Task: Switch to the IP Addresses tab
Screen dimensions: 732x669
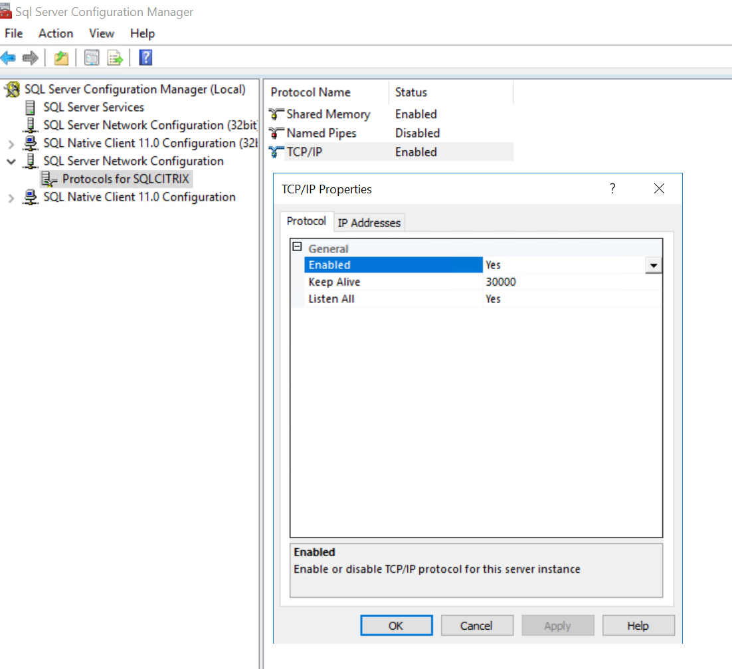Action: 369,223
